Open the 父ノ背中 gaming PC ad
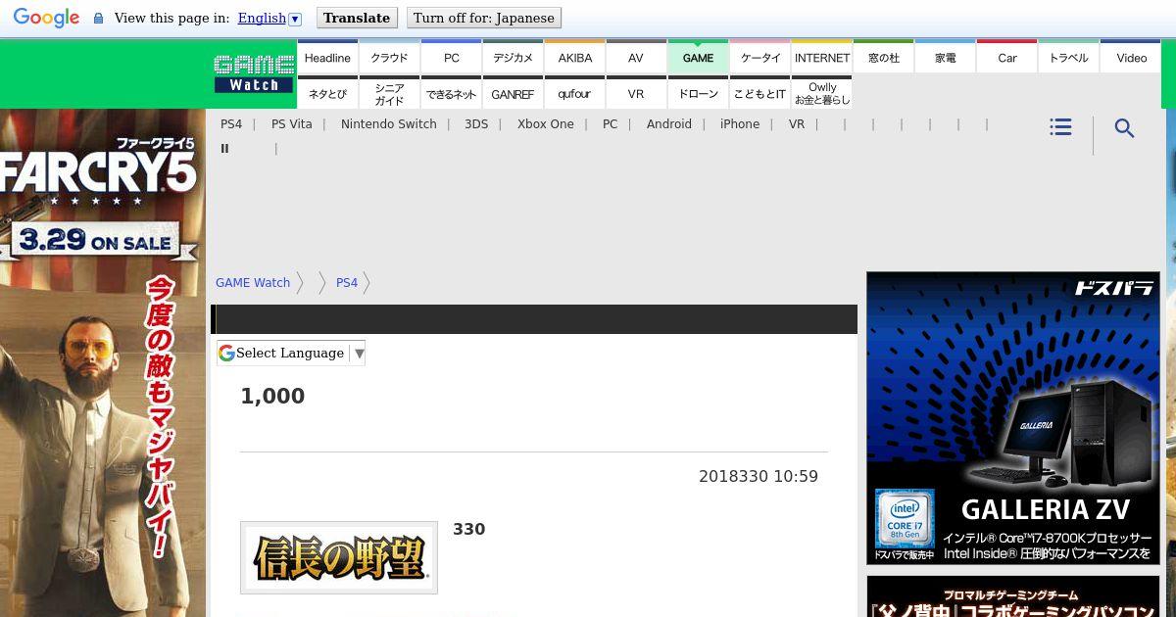This screenshot has height=617, width=1176. pos(1012,596)
